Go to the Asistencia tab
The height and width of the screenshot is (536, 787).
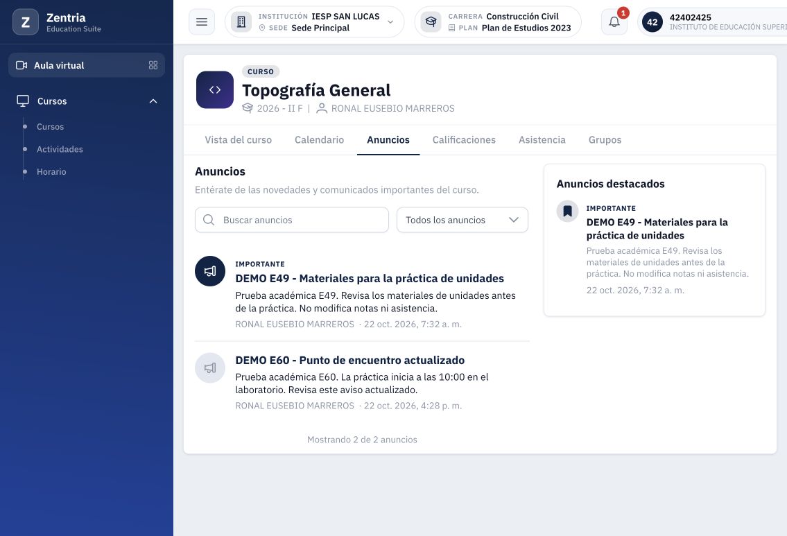pyautogui.click(x=542, y=140)
